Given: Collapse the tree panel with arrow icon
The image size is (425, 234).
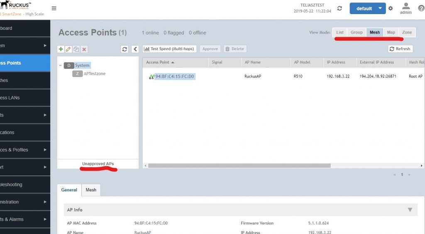Looking at the screenshot, I should pyautogui.click(x=135, y=49).
